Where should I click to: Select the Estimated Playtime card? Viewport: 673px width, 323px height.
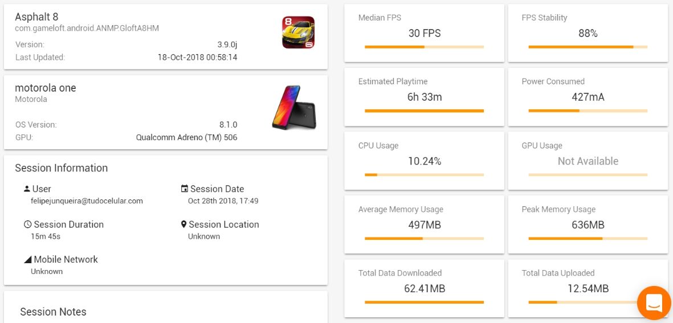pyautogui.click(x=424, y=97)
